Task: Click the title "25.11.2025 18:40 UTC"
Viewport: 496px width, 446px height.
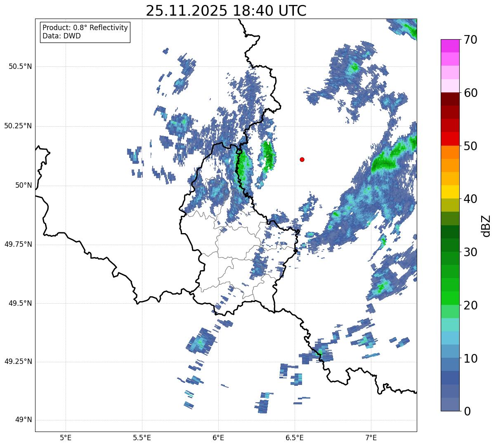Action: point(226,11)
